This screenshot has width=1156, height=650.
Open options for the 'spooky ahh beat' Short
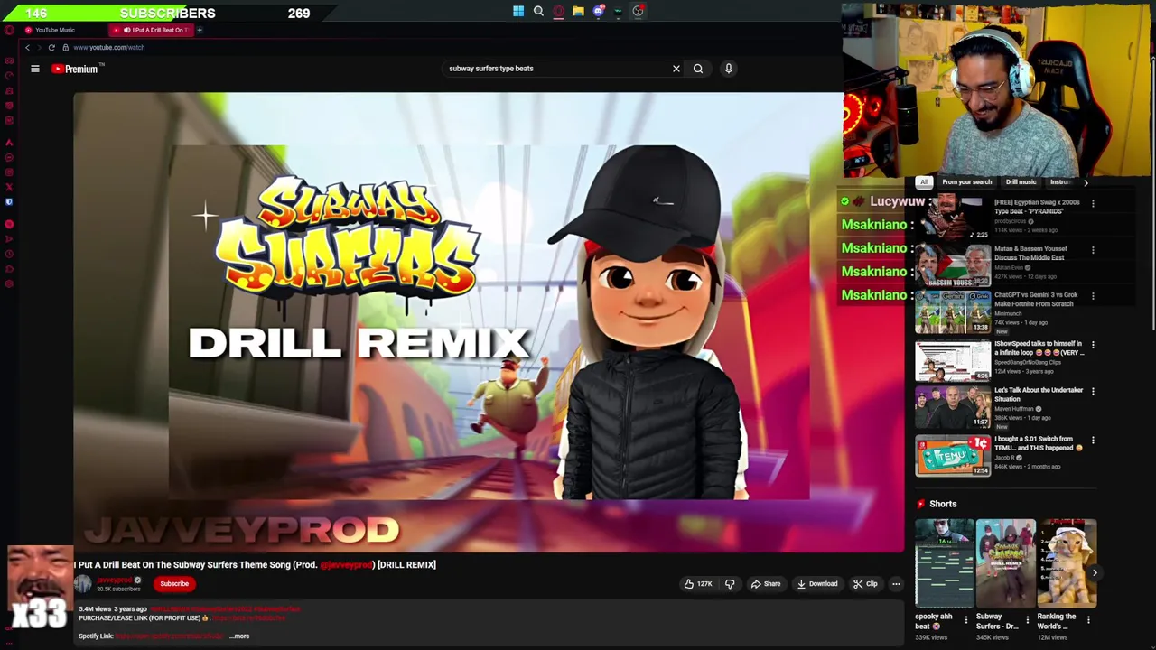point(965,620)
